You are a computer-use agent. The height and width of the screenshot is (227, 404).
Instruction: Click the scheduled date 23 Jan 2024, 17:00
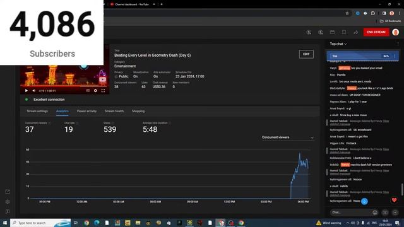click(x=190, y=76)
